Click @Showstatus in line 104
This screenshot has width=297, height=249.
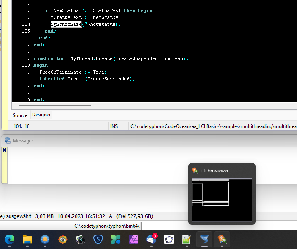[100, 24]
